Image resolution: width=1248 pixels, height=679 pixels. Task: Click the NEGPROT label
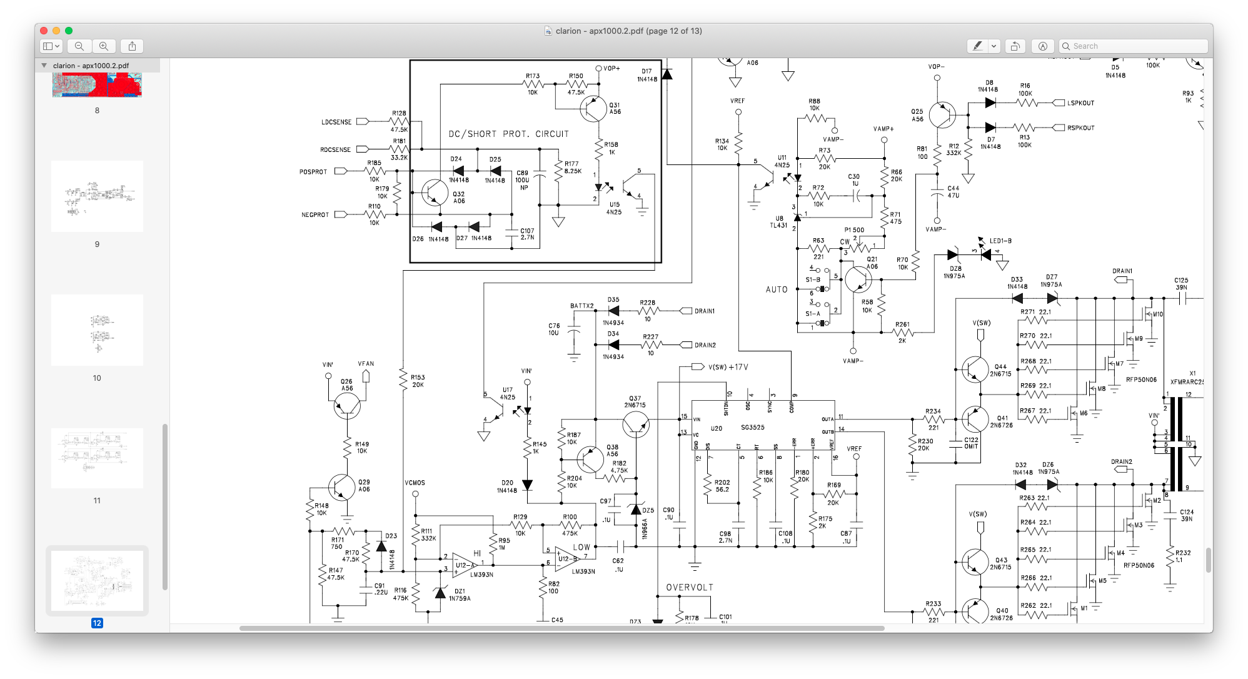pyautogui.click(x=315, y=215)
